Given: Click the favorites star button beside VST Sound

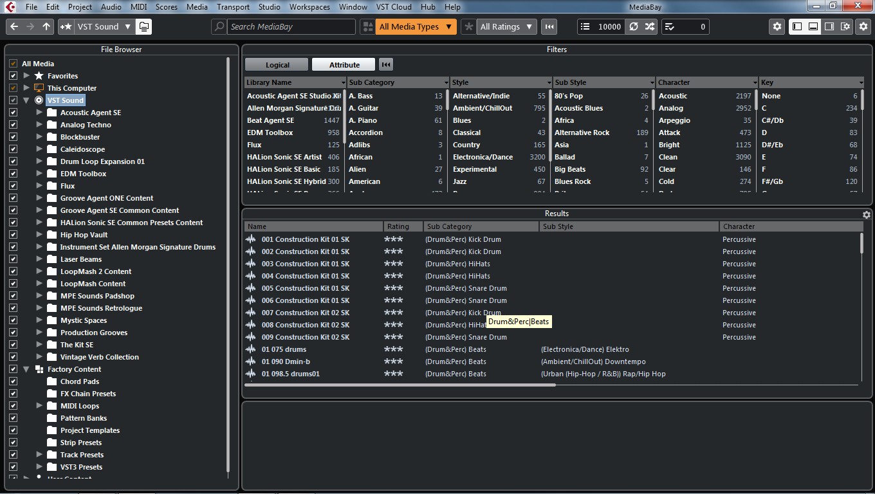Looking at the screenshot, I should (66, 26).
